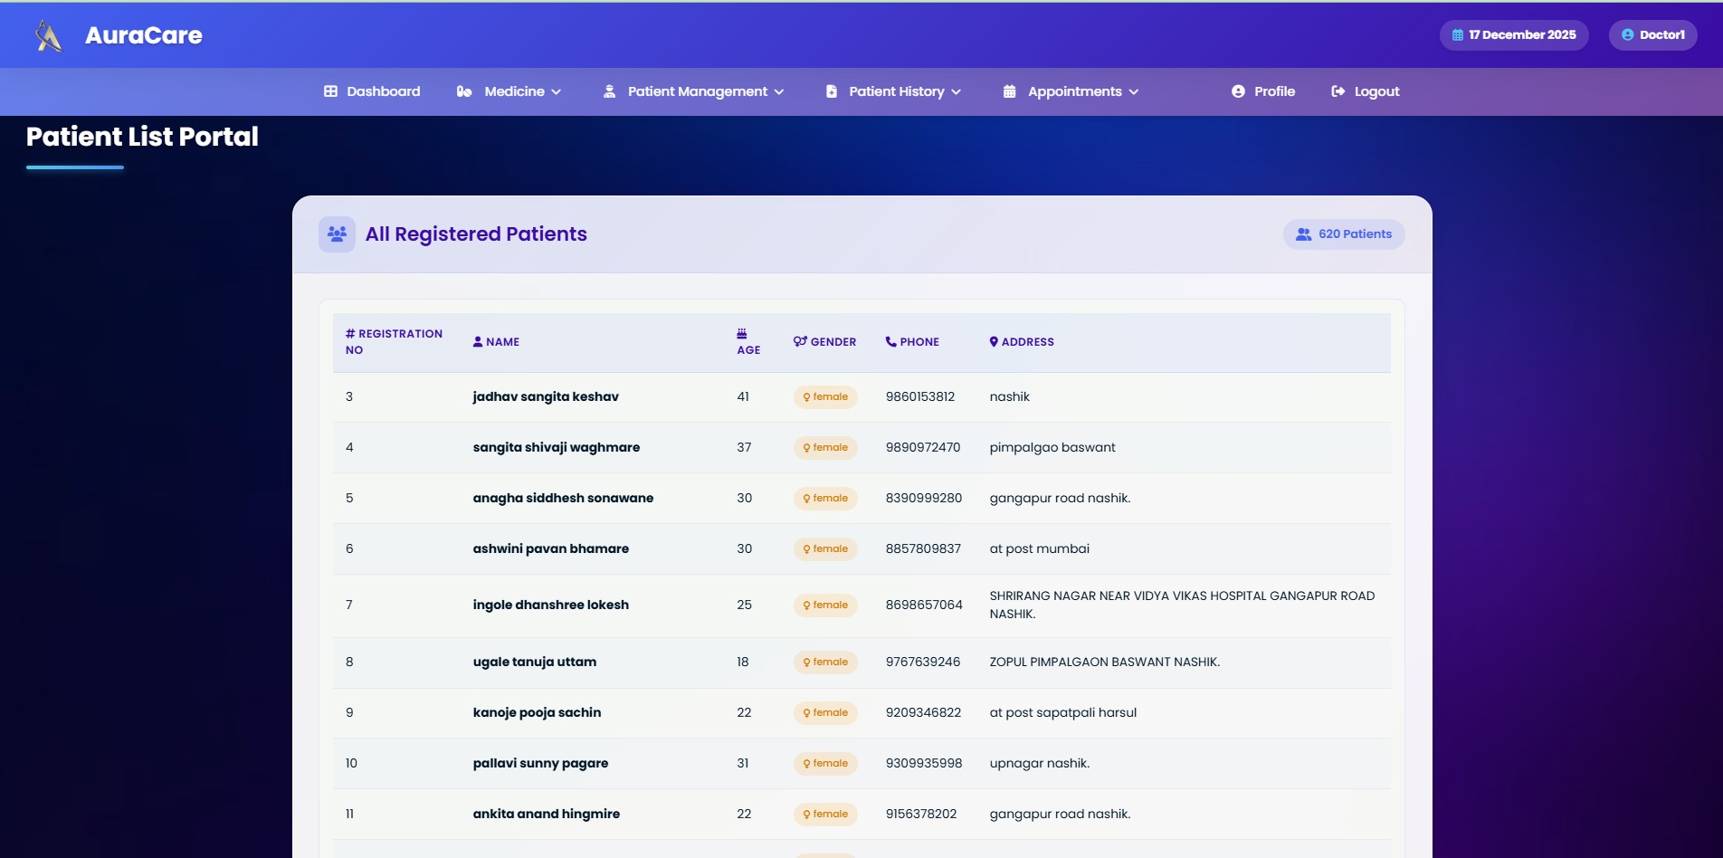The image size is (1723, 858).
Task: Expand the Patient Management dropdown chevron
Action: pyautogui.click(x=779, y=92)
